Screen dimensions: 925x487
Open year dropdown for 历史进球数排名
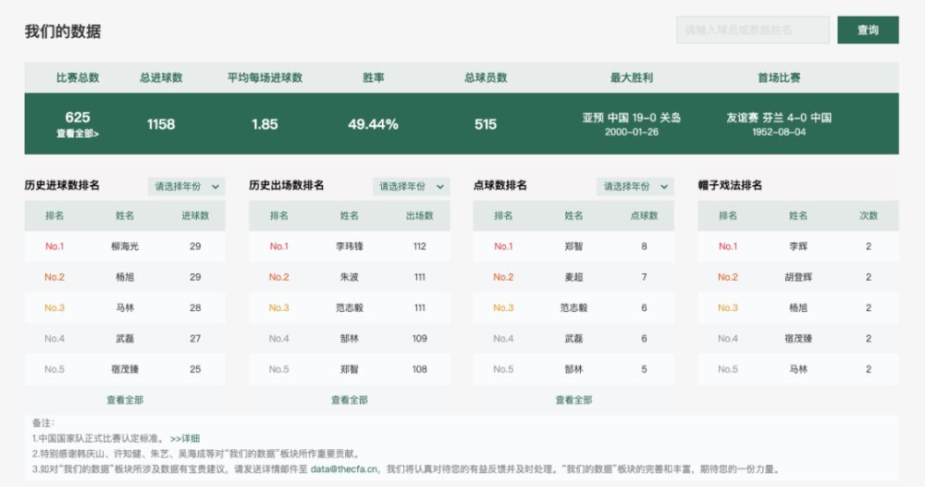tap(187, 186)
